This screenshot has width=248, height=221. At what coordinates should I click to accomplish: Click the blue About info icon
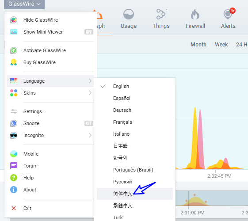tap(14, 190)
